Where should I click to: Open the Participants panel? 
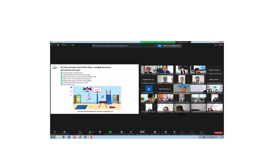click(90, 132)
